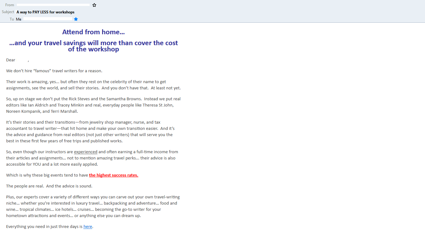Click inside the From address field

coord(53,5)
